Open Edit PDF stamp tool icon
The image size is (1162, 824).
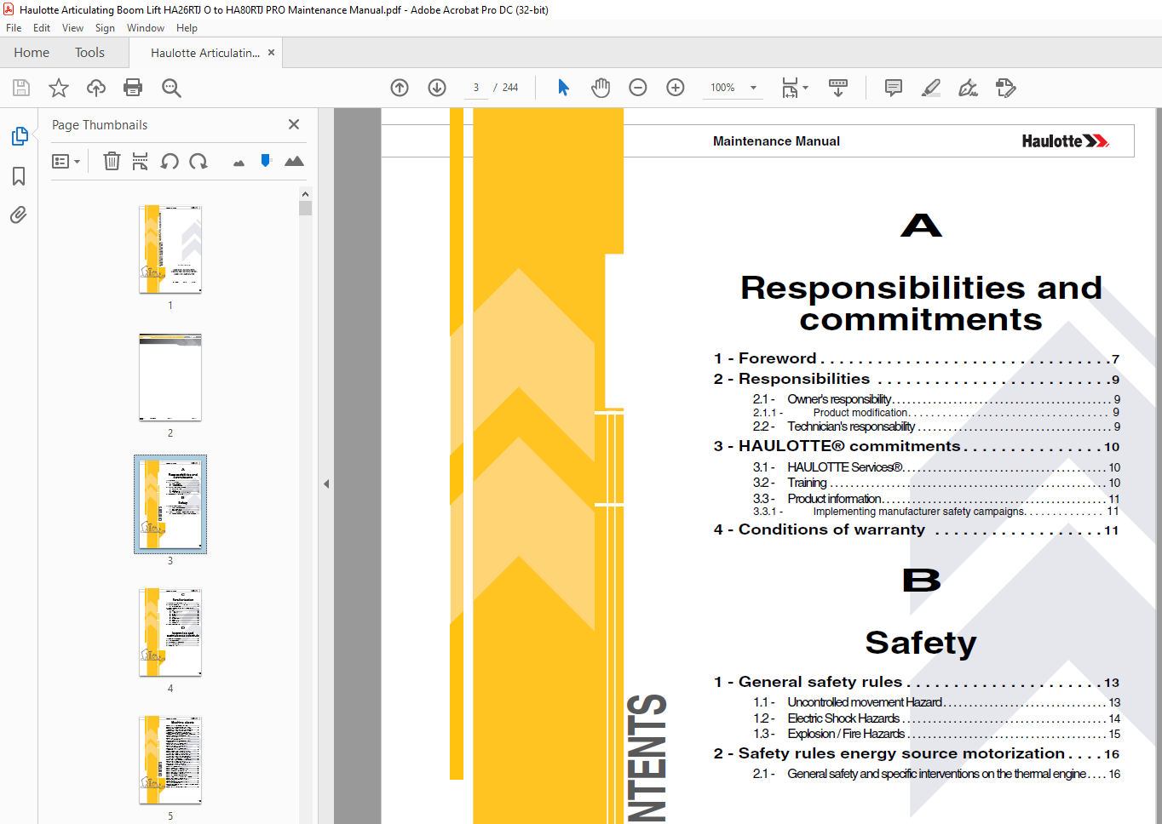1005,88
